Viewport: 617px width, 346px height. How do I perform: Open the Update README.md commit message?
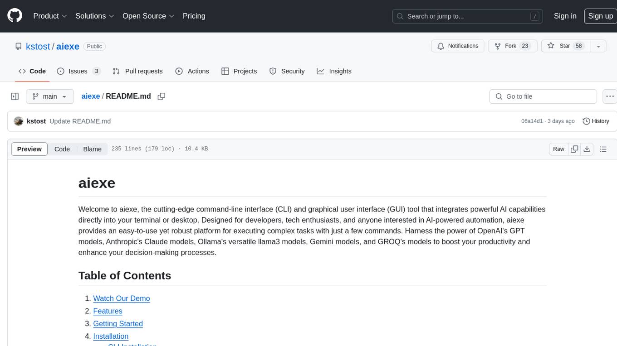pos(80,121)
